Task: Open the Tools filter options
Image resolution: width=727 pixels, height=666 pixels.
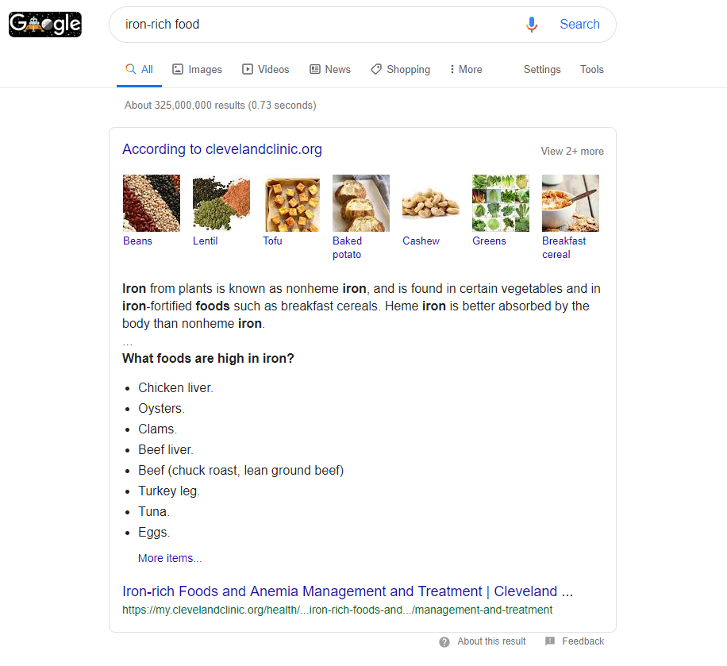Action: coord(592,70)
